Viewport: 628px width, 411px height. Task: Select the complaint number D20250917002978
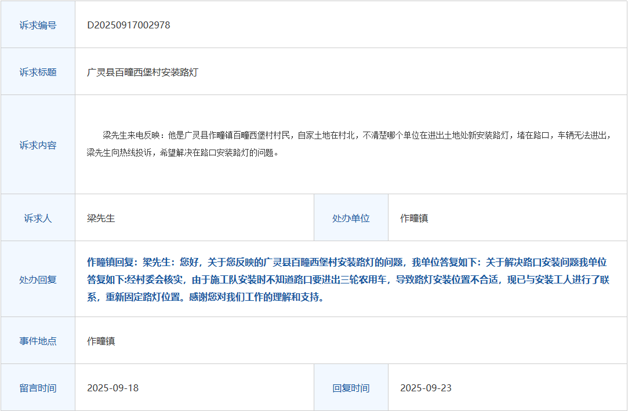128,25
